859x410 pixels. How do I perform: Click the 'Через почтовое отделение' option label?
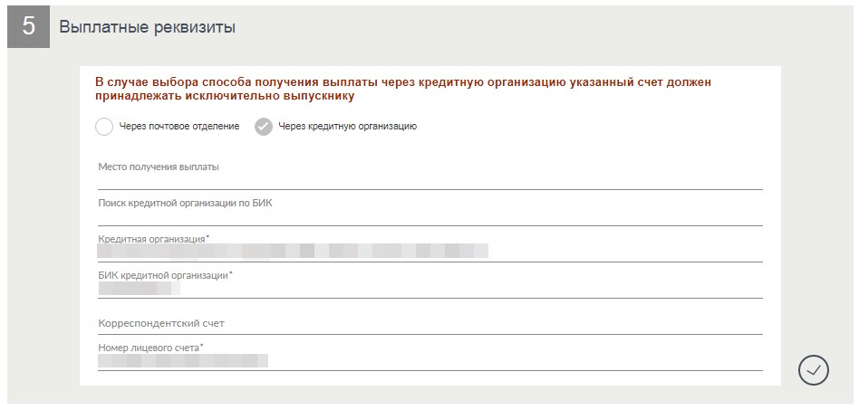pos(179,127)
